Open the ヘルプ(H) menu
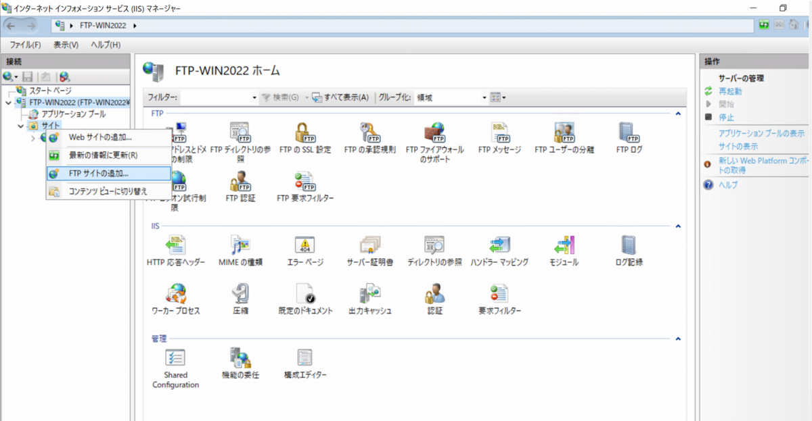 point(106,45)
